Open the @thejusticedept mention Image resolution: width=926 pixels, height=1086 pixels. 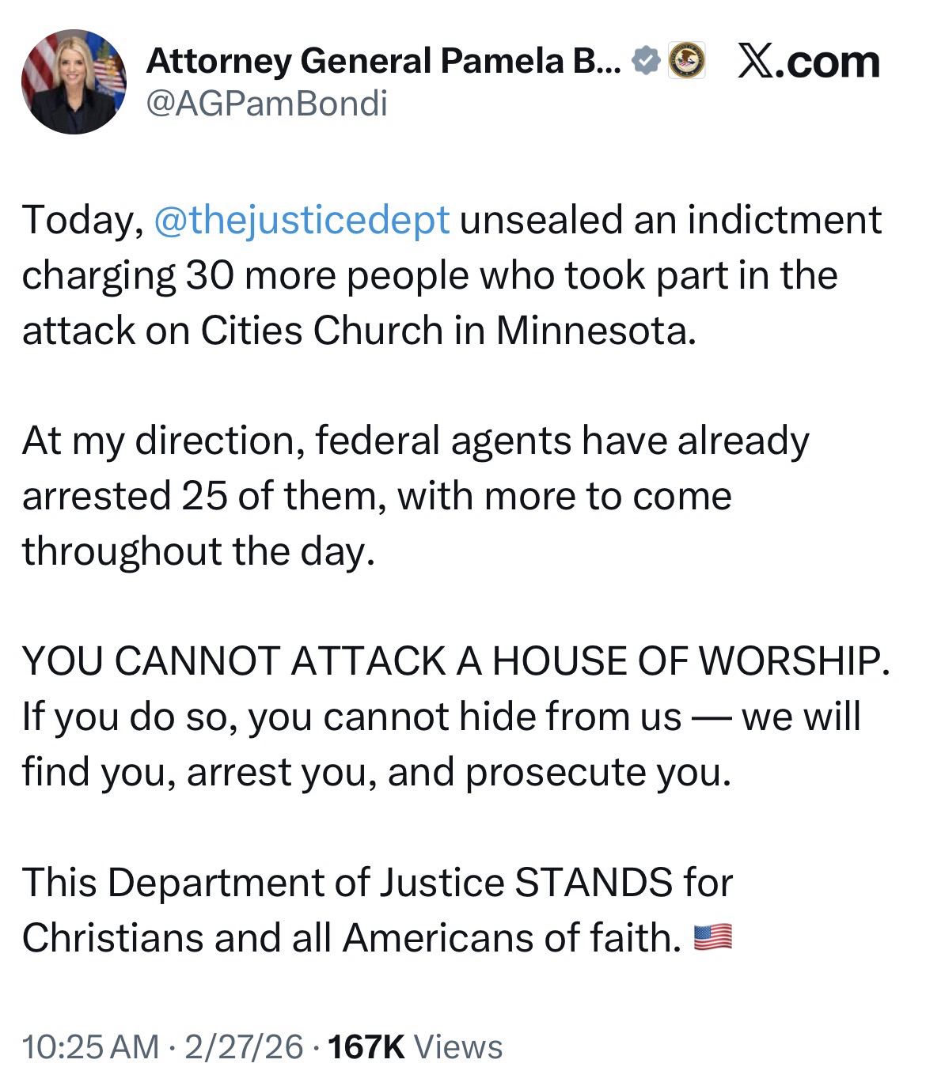tap(301, 220)
